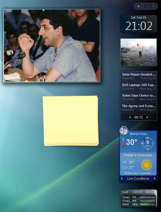Screen dimensions: 161x212
Task: Open the slideshow gadget photo thumbnail
Action: click(x=139, y=52)
